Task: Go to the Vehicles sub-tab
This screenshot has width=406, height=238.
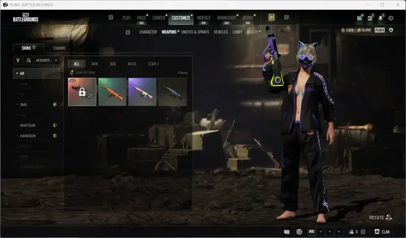Action: pyautogui.click(x=221, y=32)
